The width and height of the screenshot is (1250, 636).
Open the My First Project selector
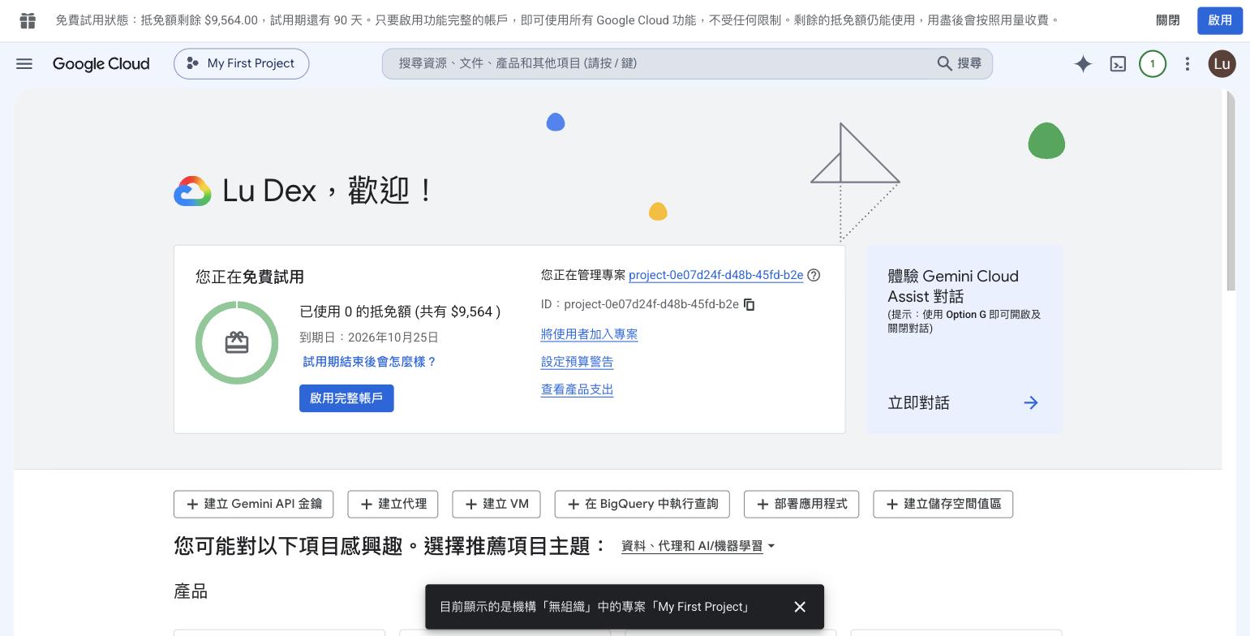tap(241, 63)
